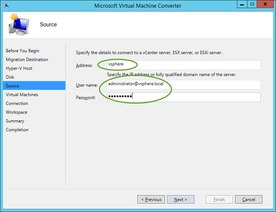276x212 pixels.
Task: Focus the Password input field
Action: tap(184, 97)
